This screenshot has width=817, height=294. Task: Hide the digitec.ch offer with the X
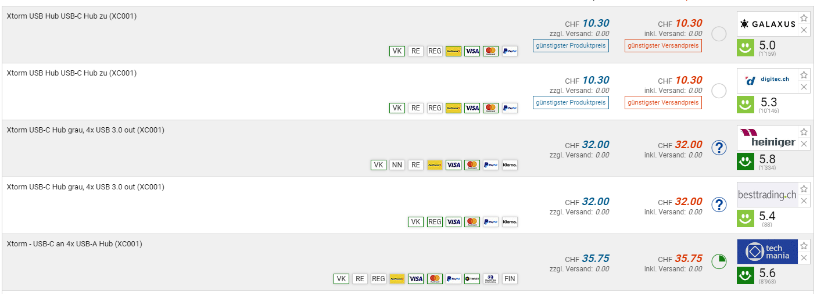point(804,87)
